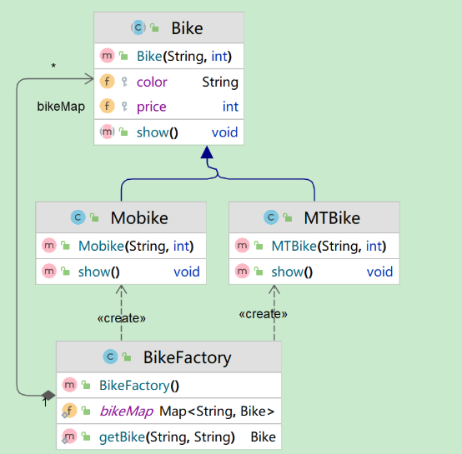Select the getBike(String, String) method
The width and height of the screenshot is (462, 454).
167,437
